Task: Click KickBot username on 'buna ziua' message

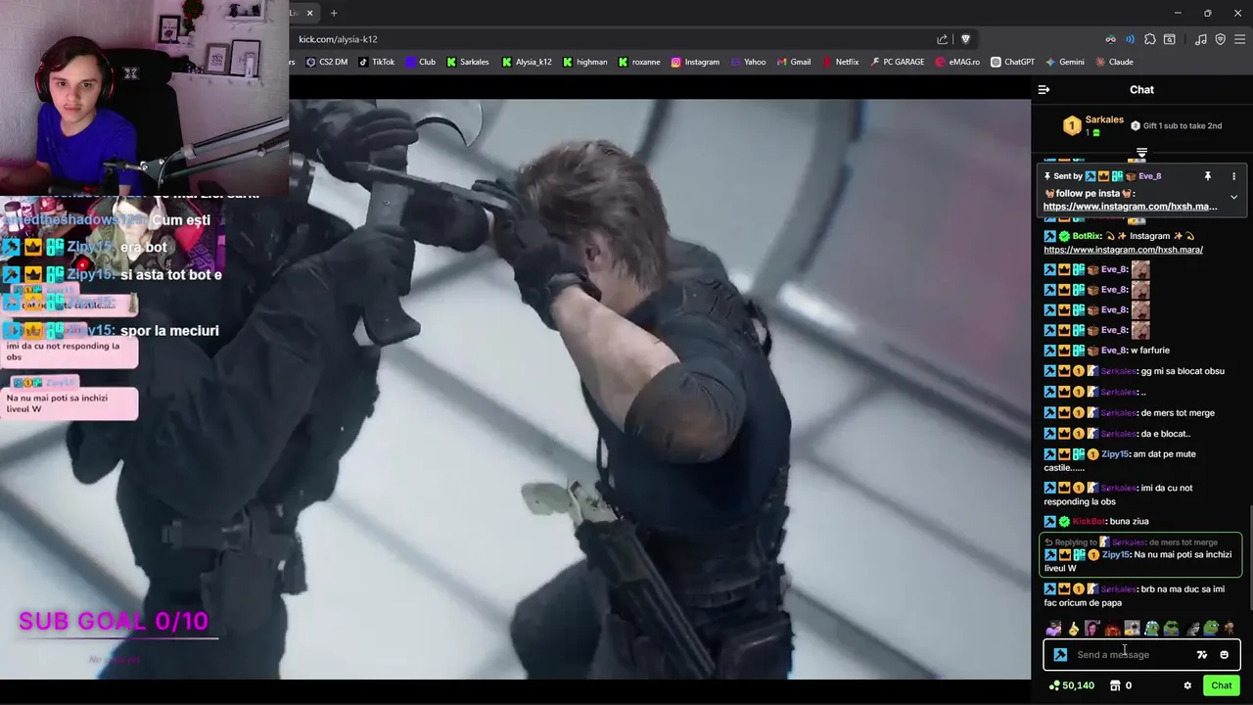Action: click(1089, 522)
